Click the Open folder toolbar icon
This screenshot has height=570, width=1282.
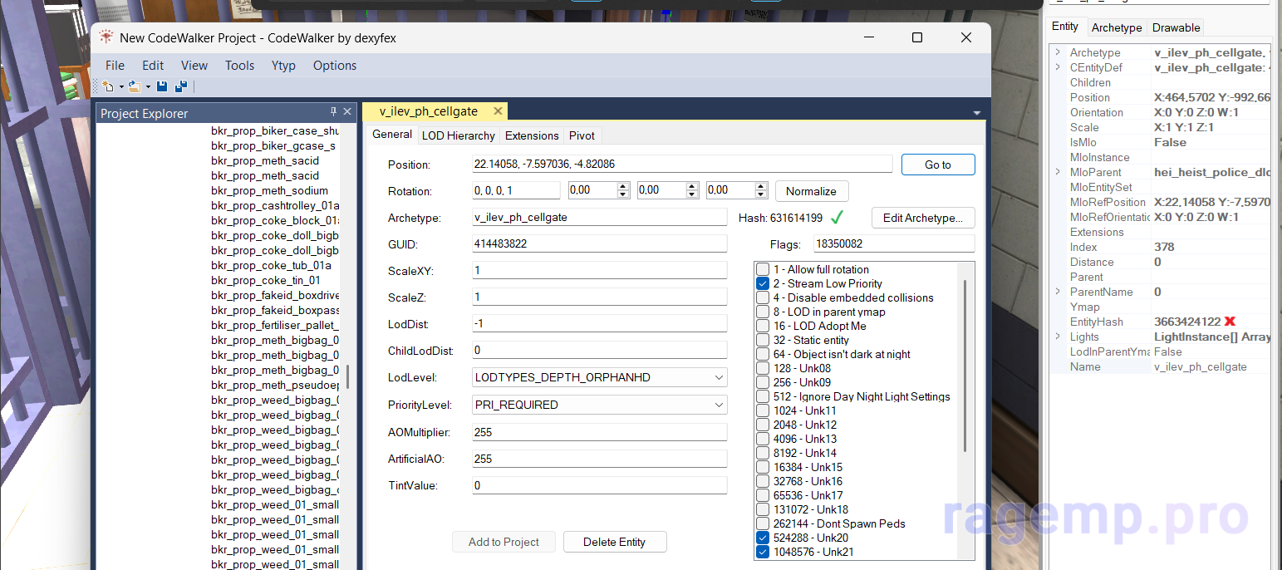134,86
